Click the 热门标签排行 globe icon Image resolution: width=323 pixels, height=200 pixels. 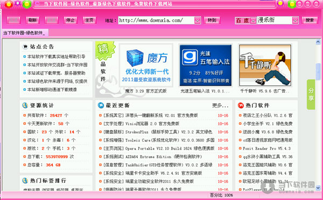tap(25, 181)
